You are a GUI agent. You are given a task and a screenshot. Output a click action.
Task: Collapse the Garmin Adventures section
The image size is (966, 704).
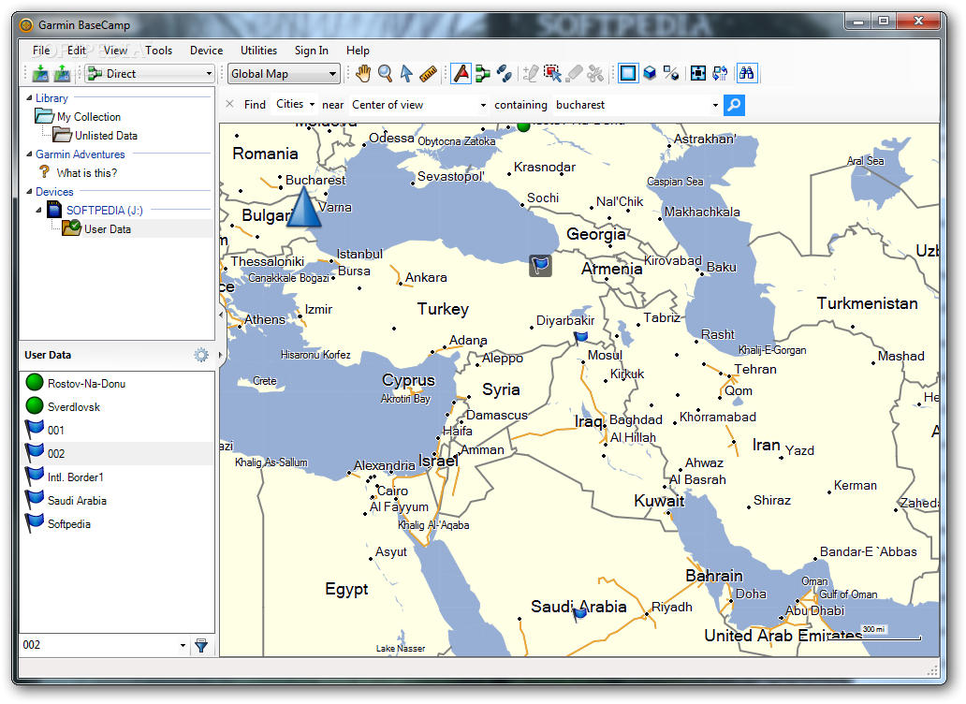pos(29,154)
